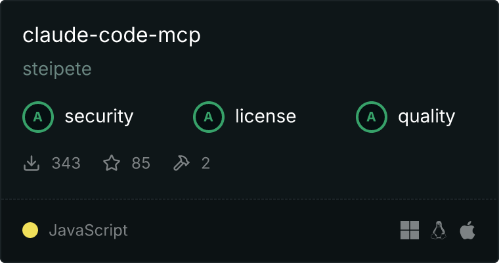Click the Windows platform icon
The image size is (499, 263).
point(410,230)
